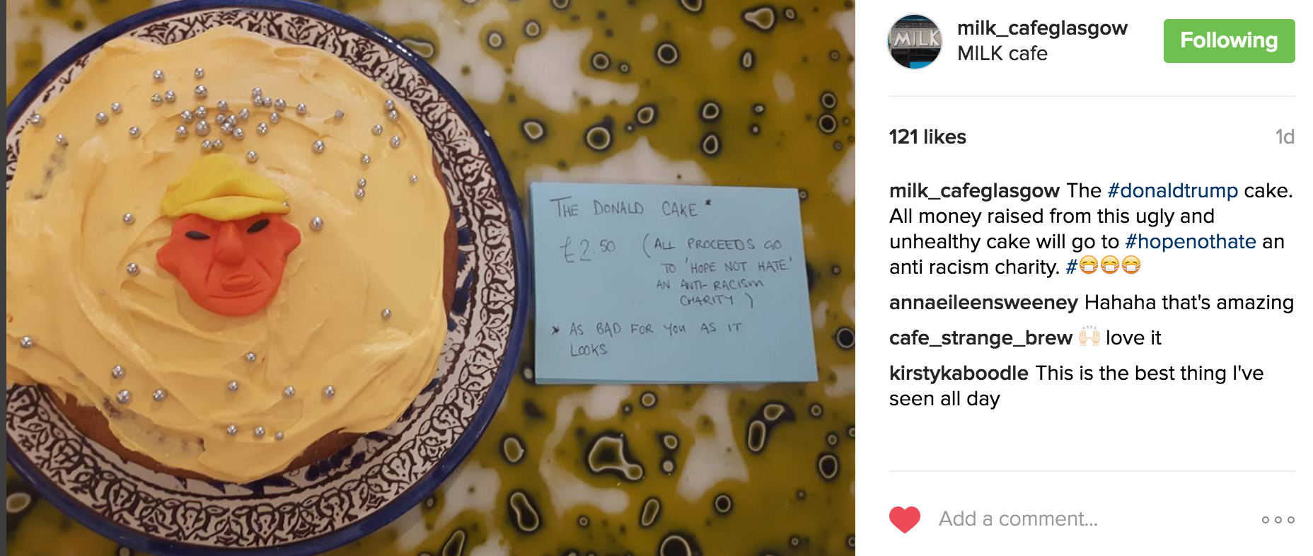Image resolution: width=1313 pixels, height=556 pixels.
Task: Open cafe_strange_brew commenter profile
Action: click(x=981, y=338)
